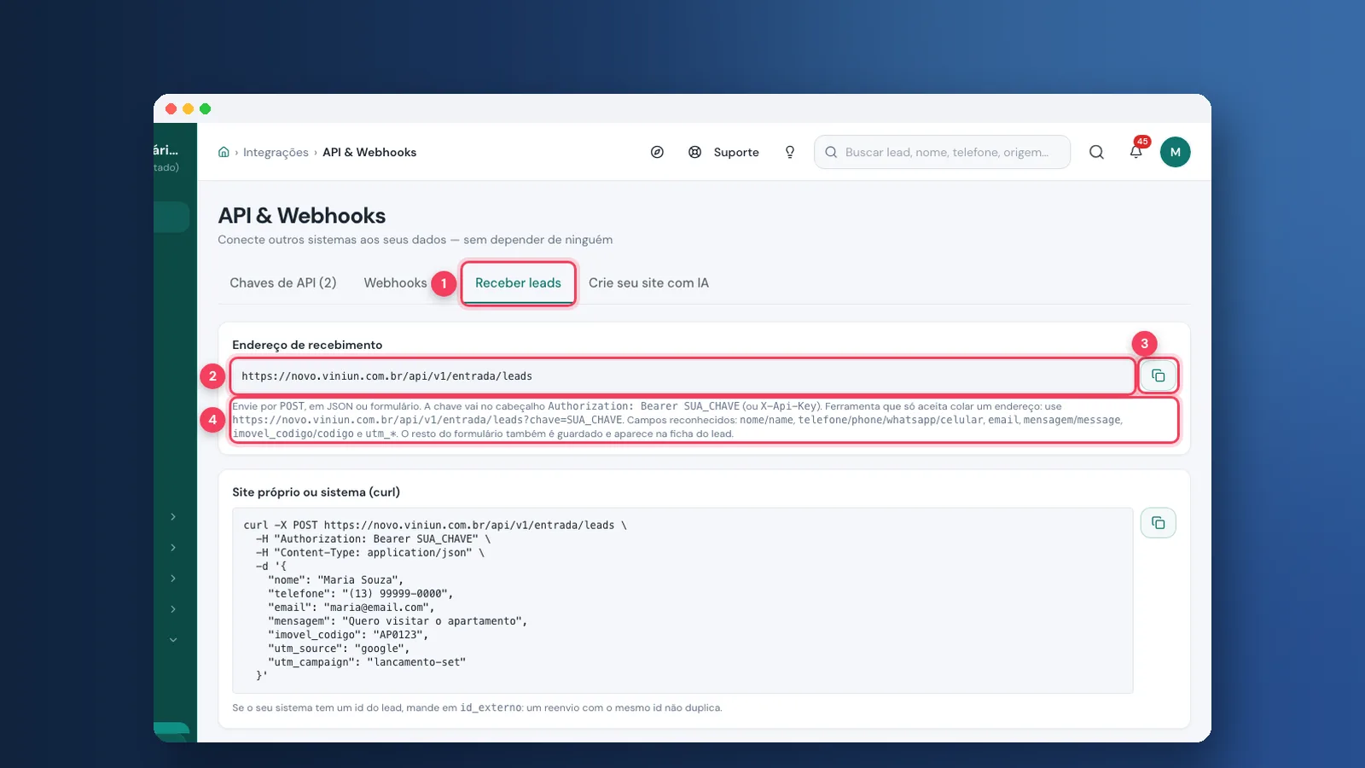Click the magnifier icon next to the bell

point(1096,152)
